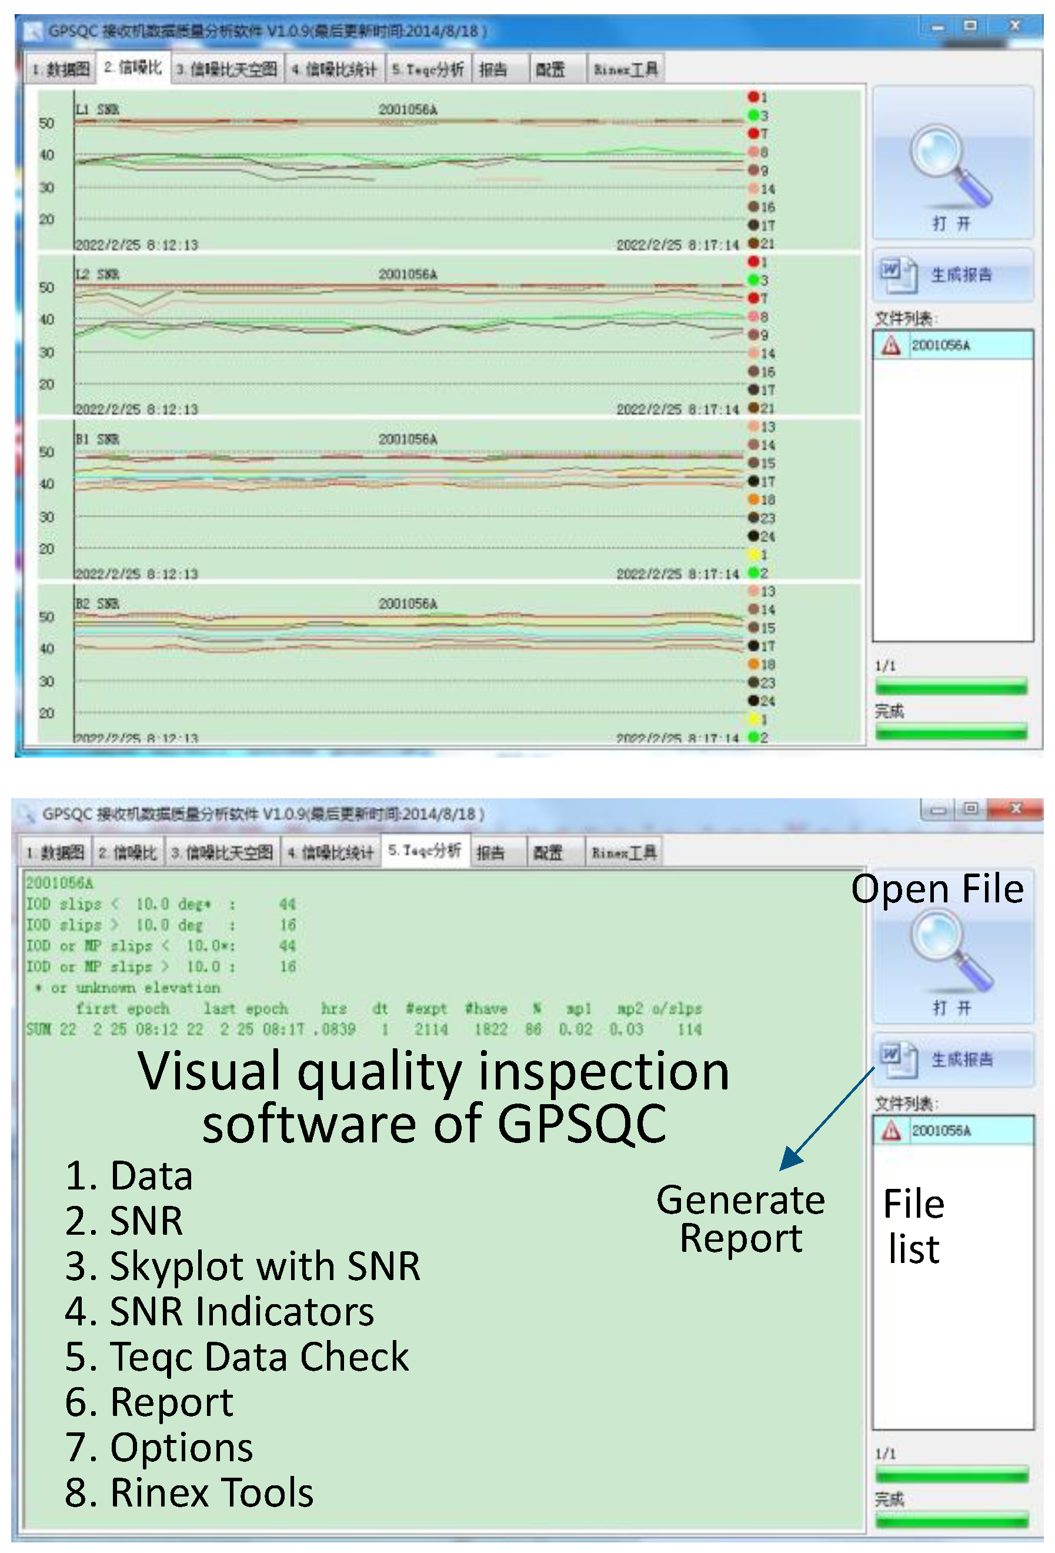Click the lower green progress bar under 完成 in the Teqc window

[x=951, y=1520]
